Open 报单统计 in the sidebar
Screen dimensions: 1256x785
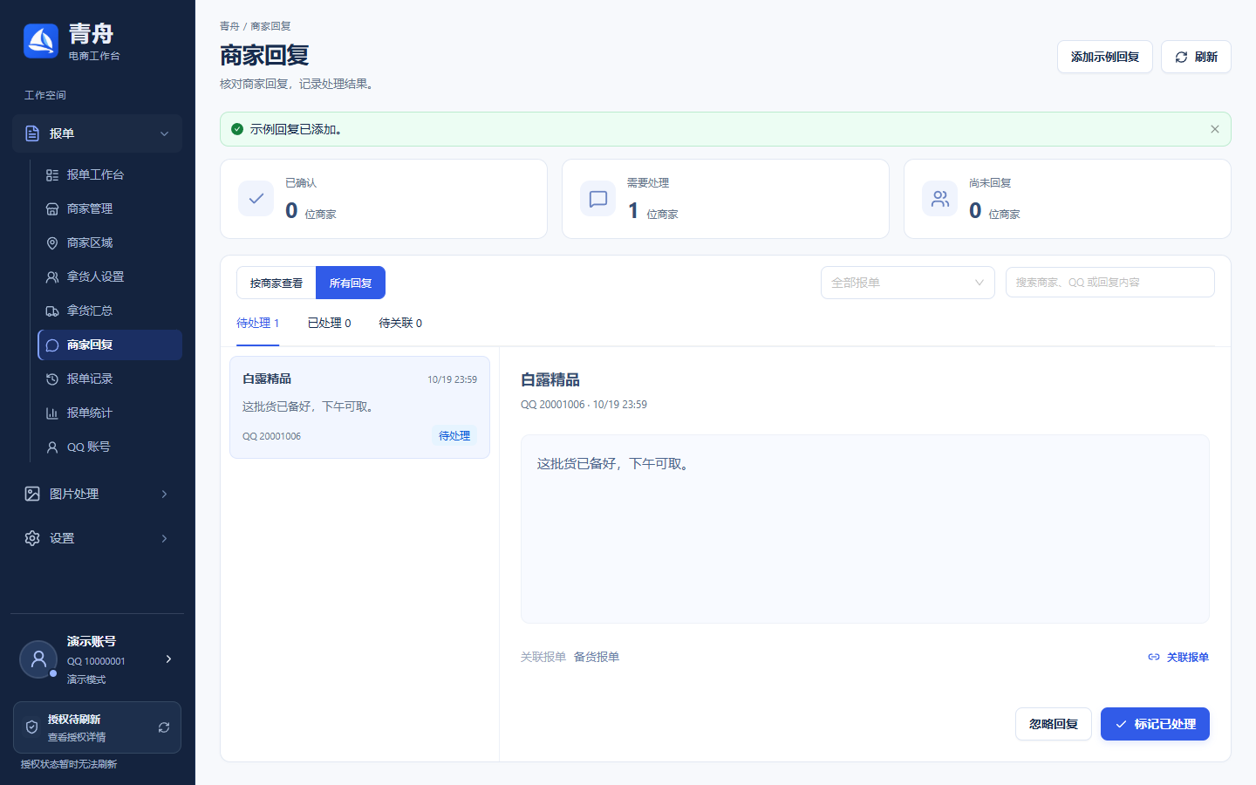point(110,413)
